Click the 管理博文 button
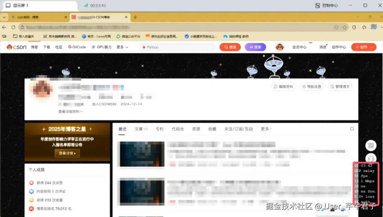Screen dimensions: 383x217 (340, 87)
